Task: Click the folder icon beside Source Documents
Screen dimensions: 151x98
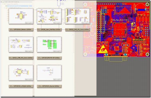Action: [5, 4]
